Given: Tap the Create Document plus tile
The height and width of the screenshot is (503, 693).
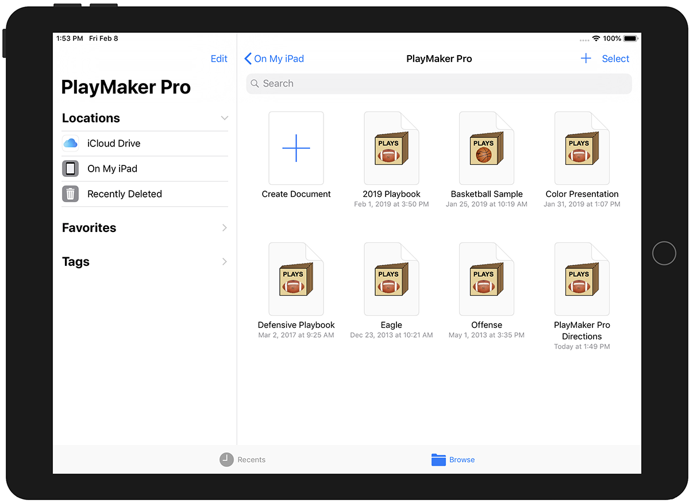Looking at the screenshot, I should click(x=296, y=148).
